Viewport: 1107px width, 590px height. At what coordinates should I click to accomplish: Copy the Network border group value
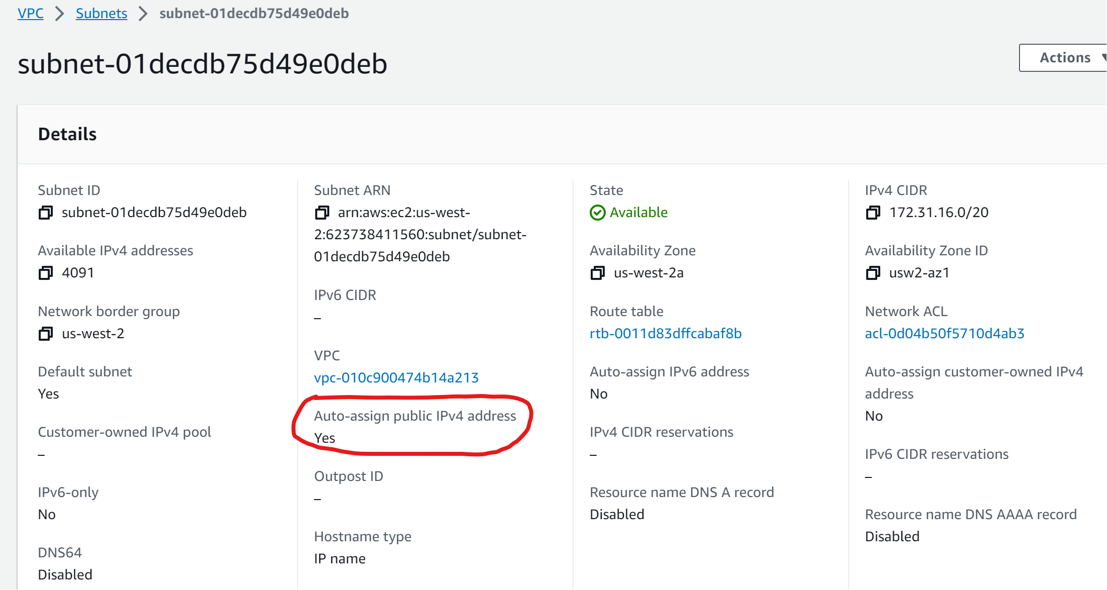pyautogui.click(x=46, y=334)
